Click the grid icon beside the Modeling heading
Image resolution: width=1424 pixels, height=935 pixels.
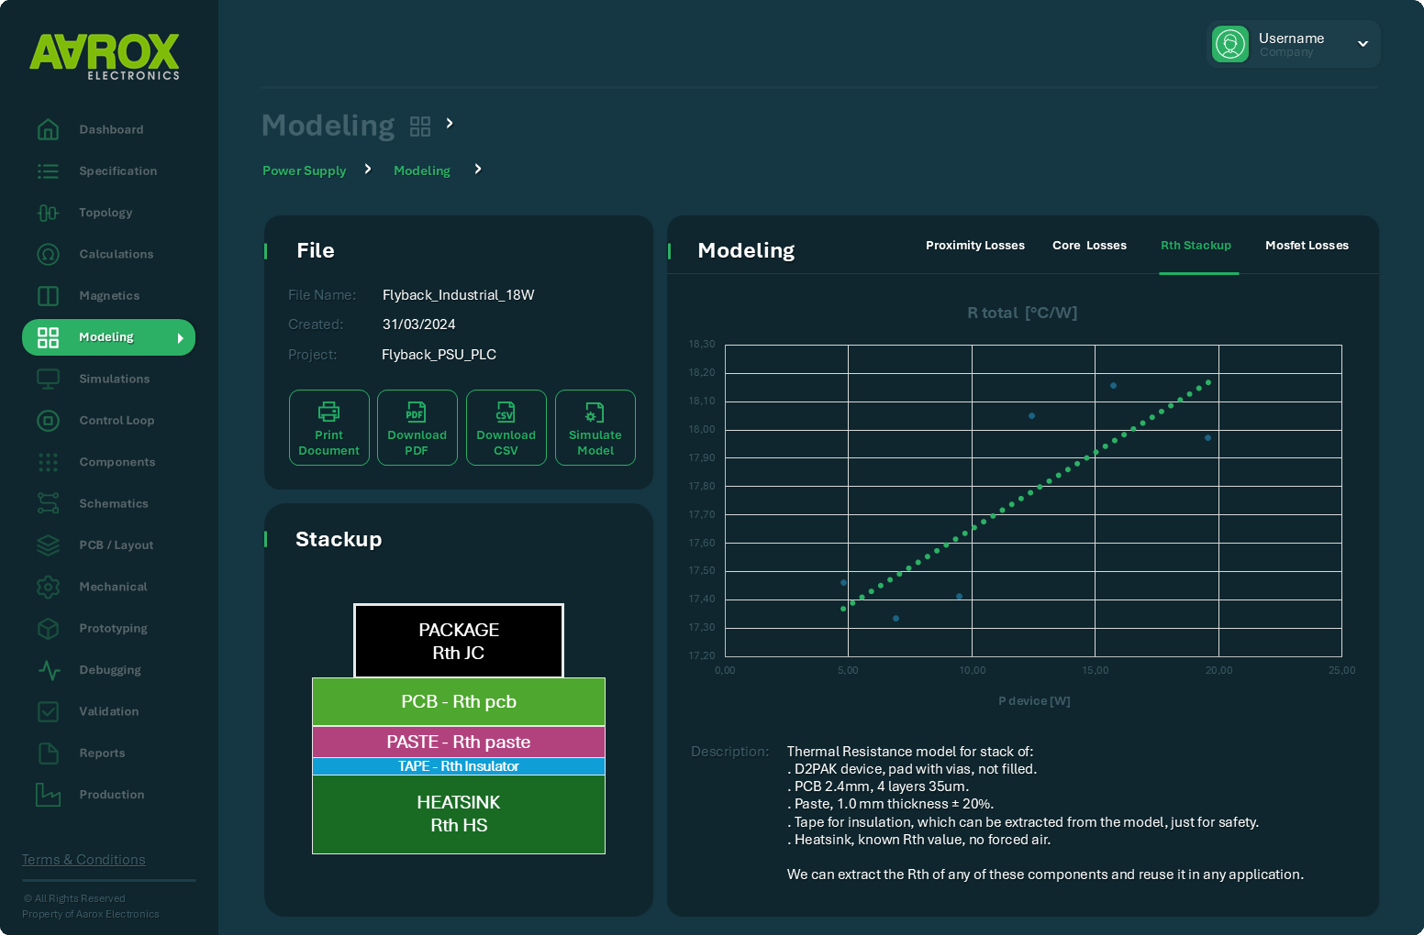click(420, 126)
